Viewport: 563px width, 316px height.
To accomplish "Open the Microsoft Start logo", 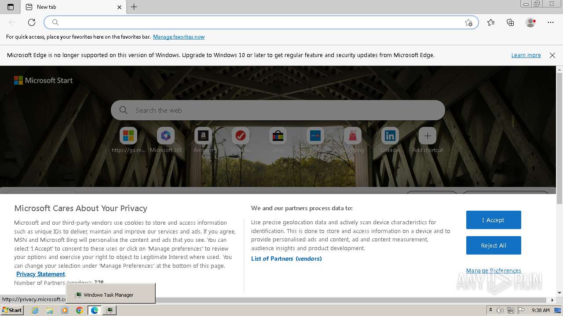I will [43, 80].
